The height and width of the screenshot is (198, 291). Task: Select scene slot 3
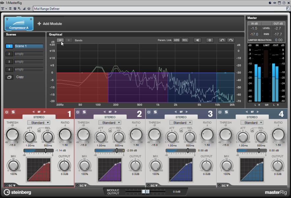pyautogui.click(x=9, y=62)
